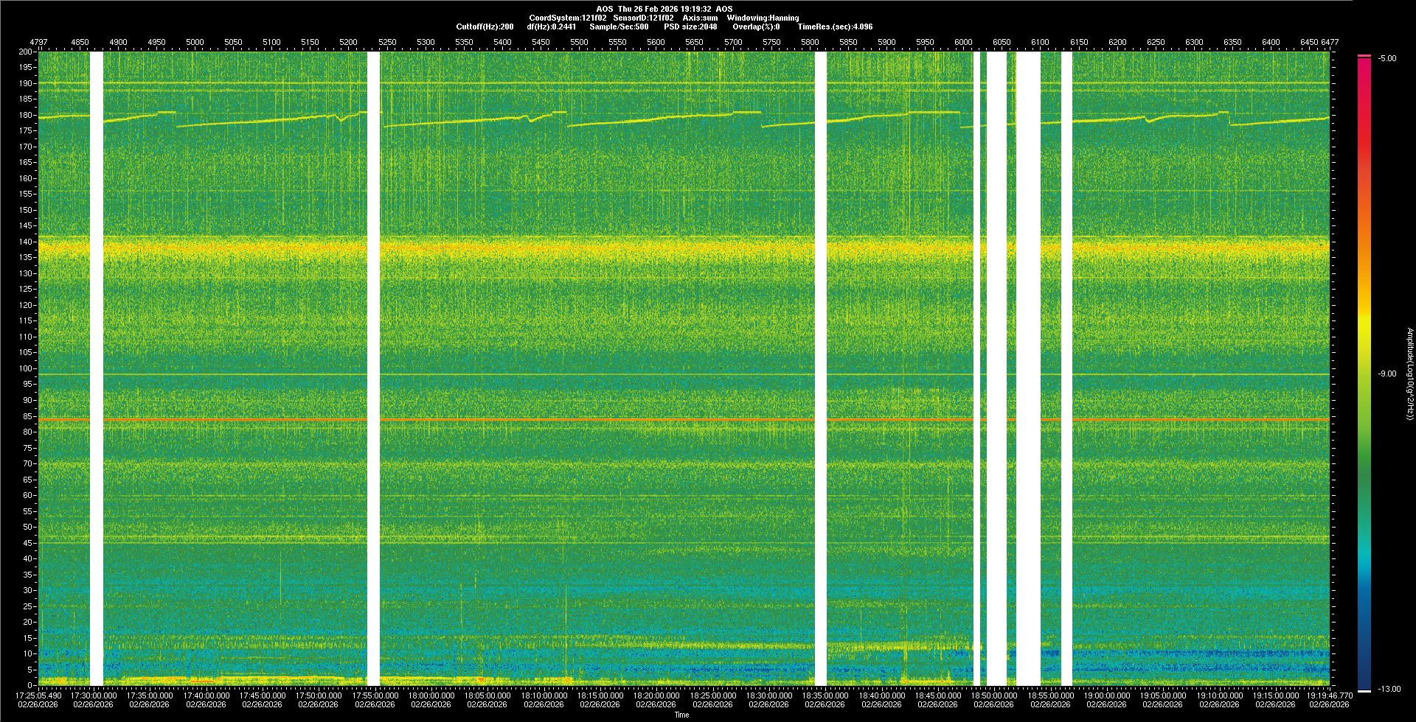The width and height of the screenshot is (1416, 722).
Task: Click the 17:30:00.000 time axis label
Action: 94,695
